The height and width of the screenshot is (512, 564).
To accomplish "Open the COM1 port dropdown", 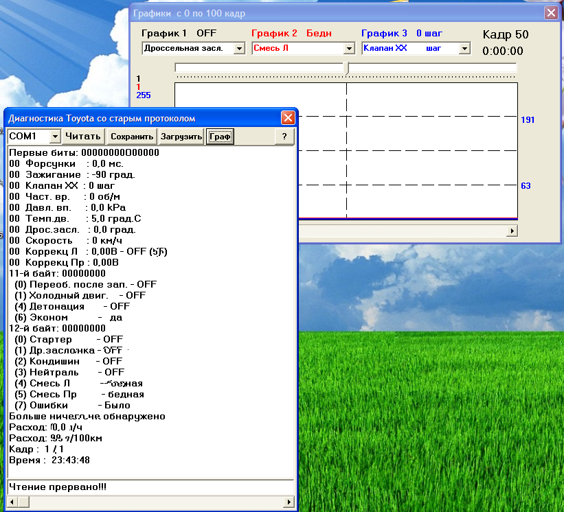I will click(x=55, y=137).
